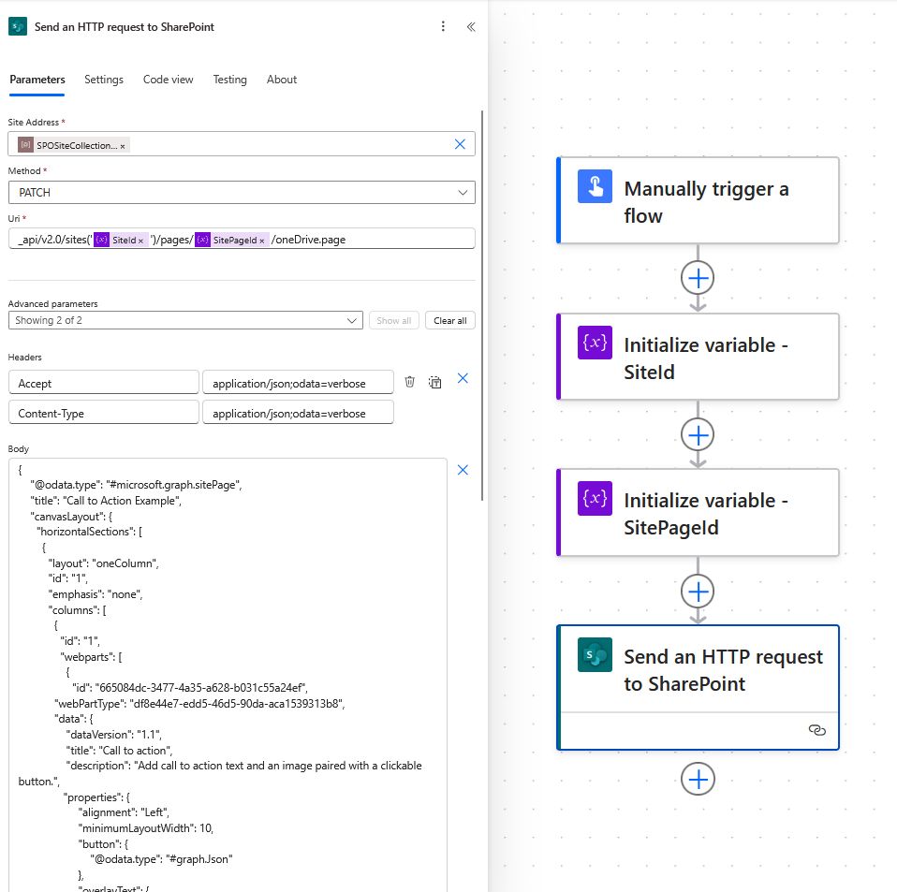Remove the Headers parameter
The width and height of the screenshot is (897, 892).
point(463,378)
